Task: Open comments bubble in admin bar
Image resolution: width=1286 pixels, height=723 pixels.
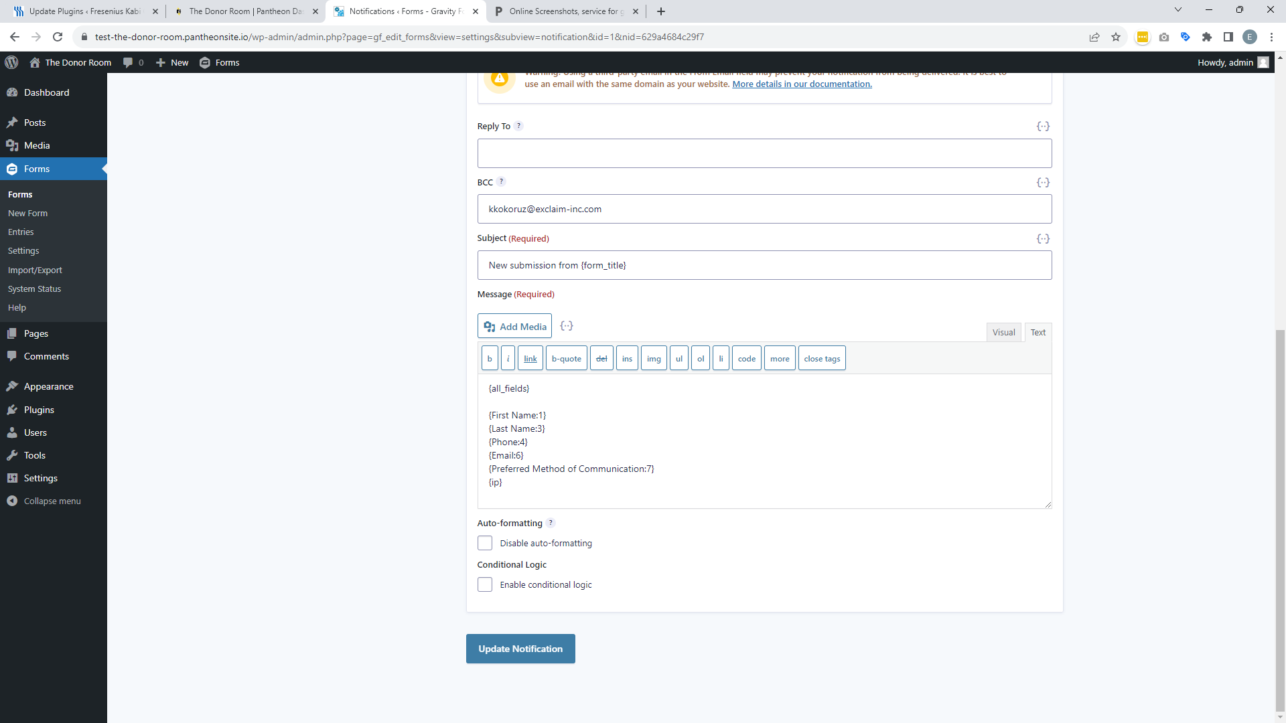Action: click(x=128, y=62)
